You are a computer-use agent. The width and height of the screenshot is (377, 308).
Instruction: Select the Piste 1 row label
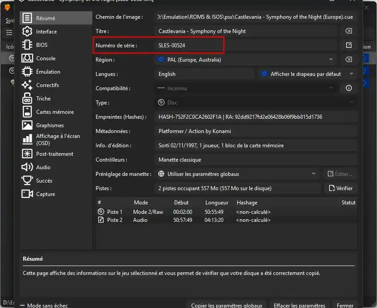[x=114, y=212]
